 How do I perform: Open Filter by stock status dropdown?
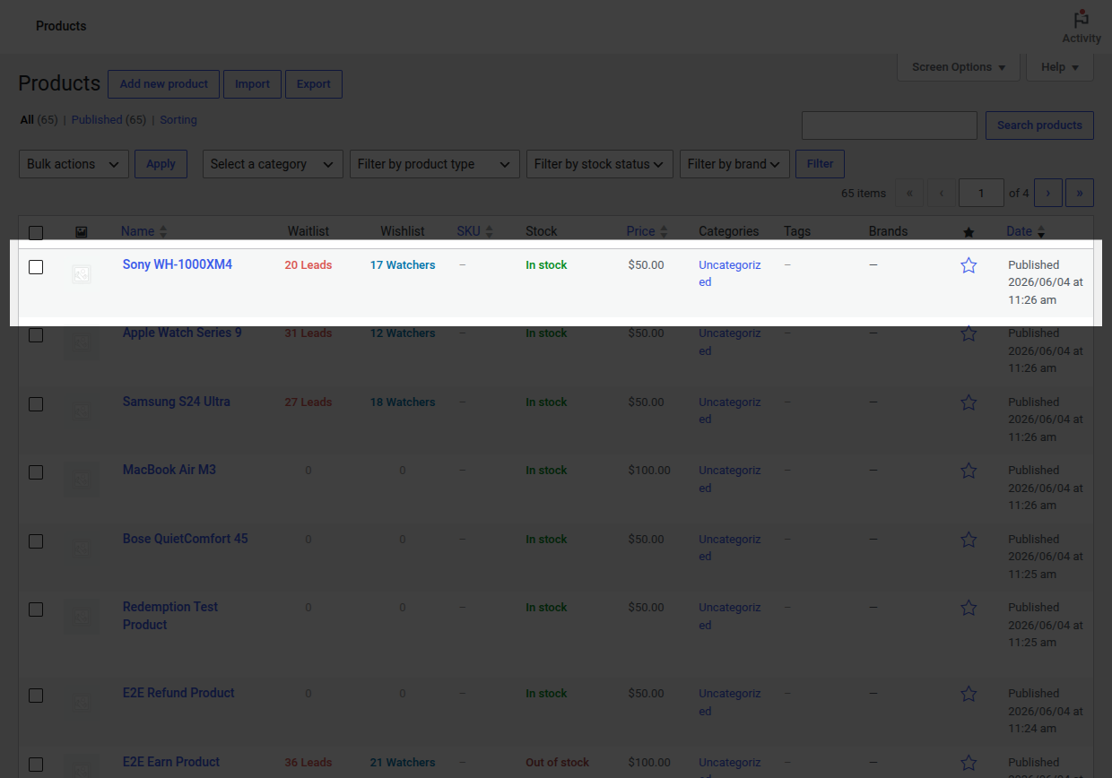[600, 164]
